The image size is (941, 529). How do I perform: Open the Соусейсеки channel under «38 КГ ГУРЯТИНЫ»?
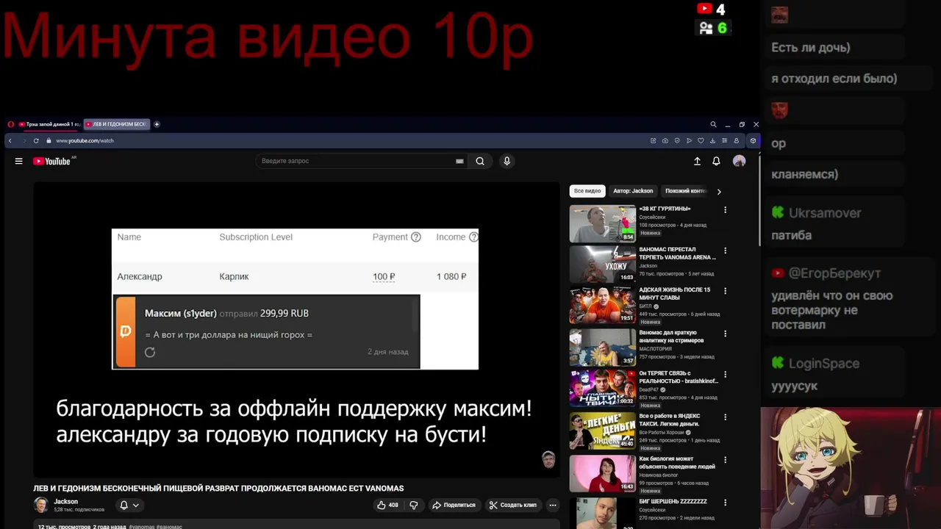click(652, 217)
